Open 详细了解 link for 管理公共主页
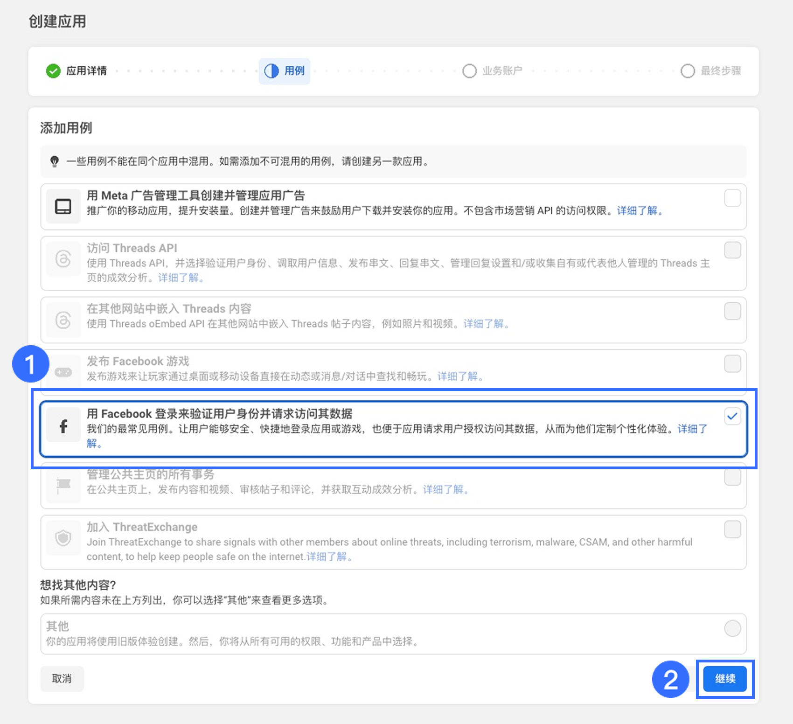The height and width of the screenshot is (724, 793). pyautogui.click(x=445, y=489)
